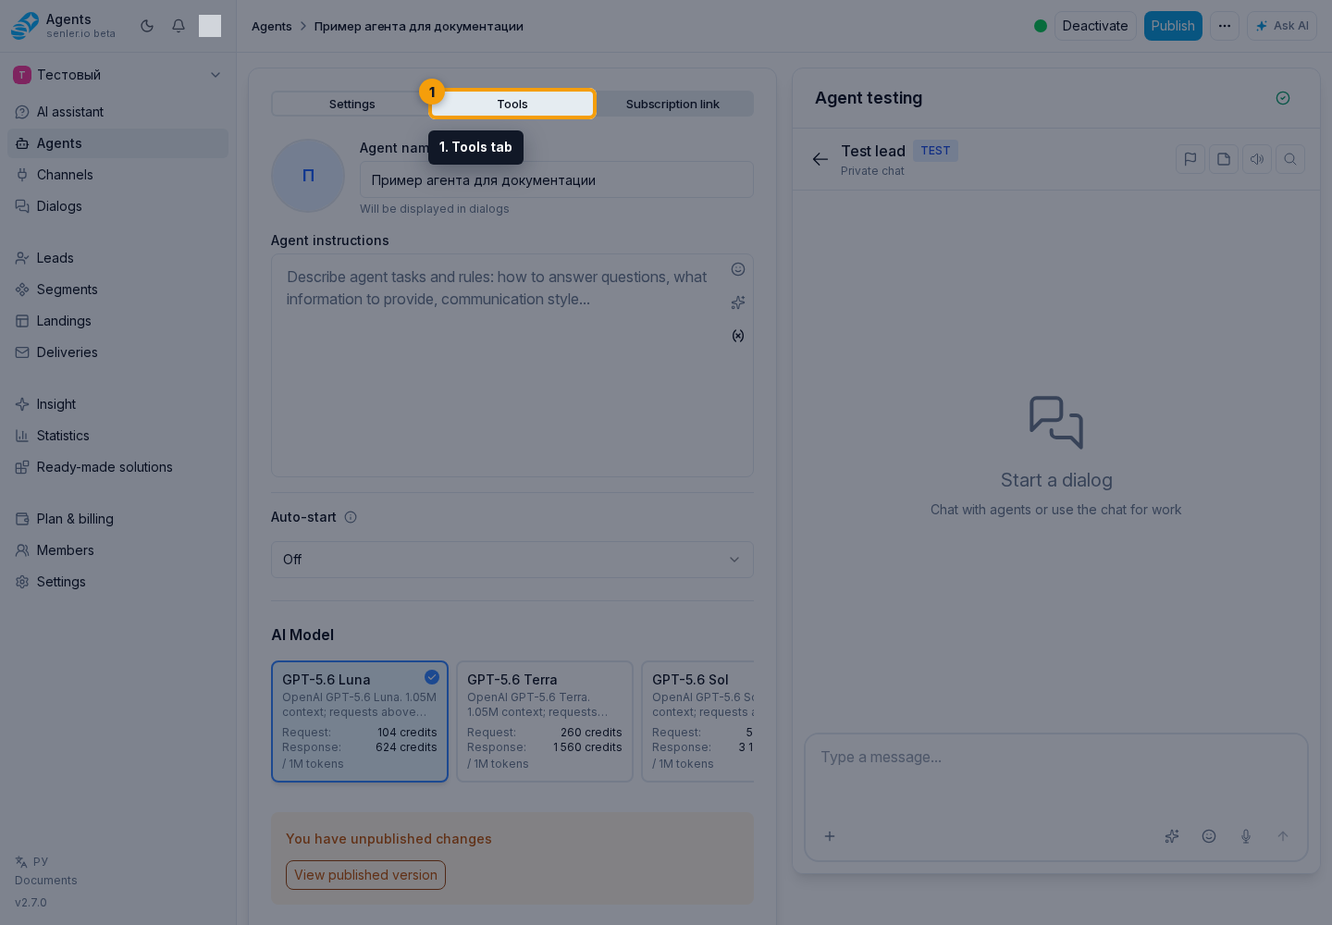
Task: Open Landings in sidebar
Action: click(117, 321)
